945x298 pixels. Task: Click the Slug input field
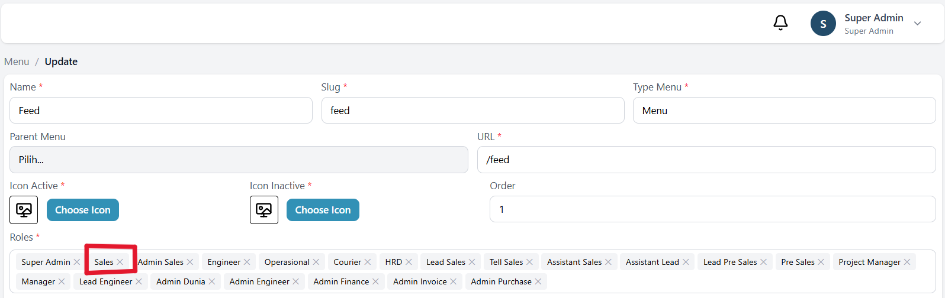pos(472,111)
